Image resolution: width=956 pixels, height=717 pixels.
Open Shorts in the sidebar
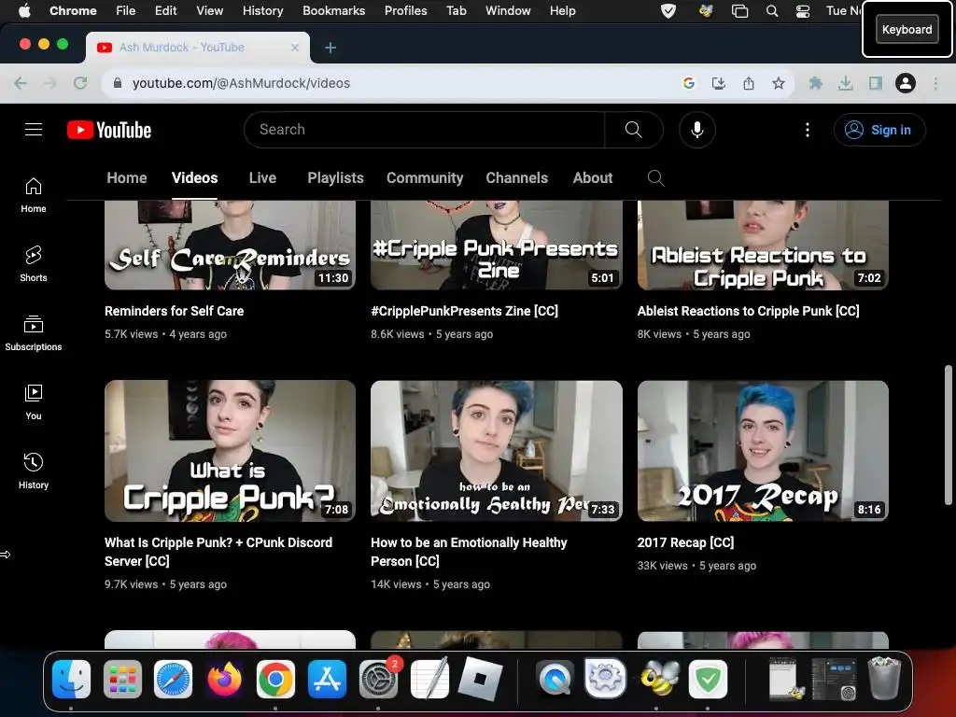click(34, 264)
